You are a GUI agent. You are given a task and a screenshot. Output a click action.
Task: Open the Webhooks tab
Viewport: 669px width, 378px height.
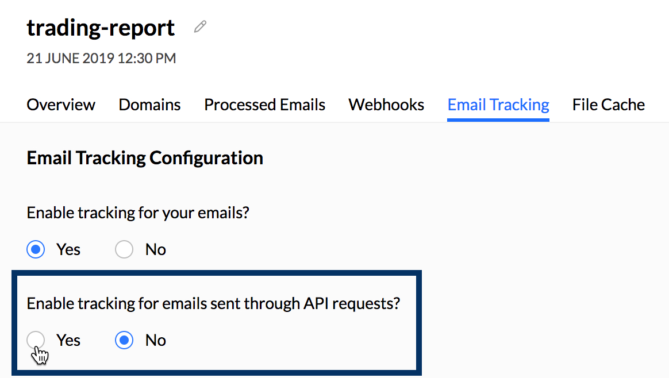tap(386, 105)
